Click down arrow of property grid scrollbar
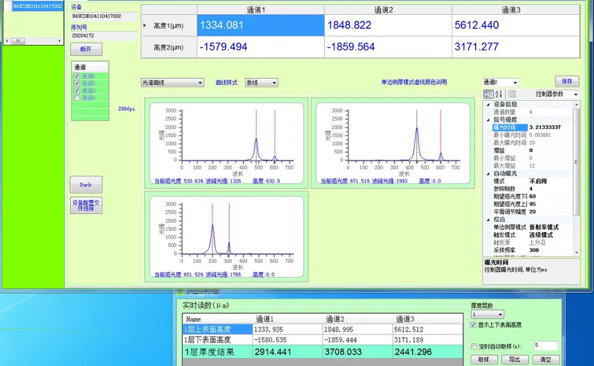 [577, 253]
